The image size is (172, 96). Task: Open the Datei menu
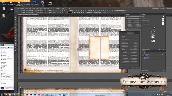(18, 8)
